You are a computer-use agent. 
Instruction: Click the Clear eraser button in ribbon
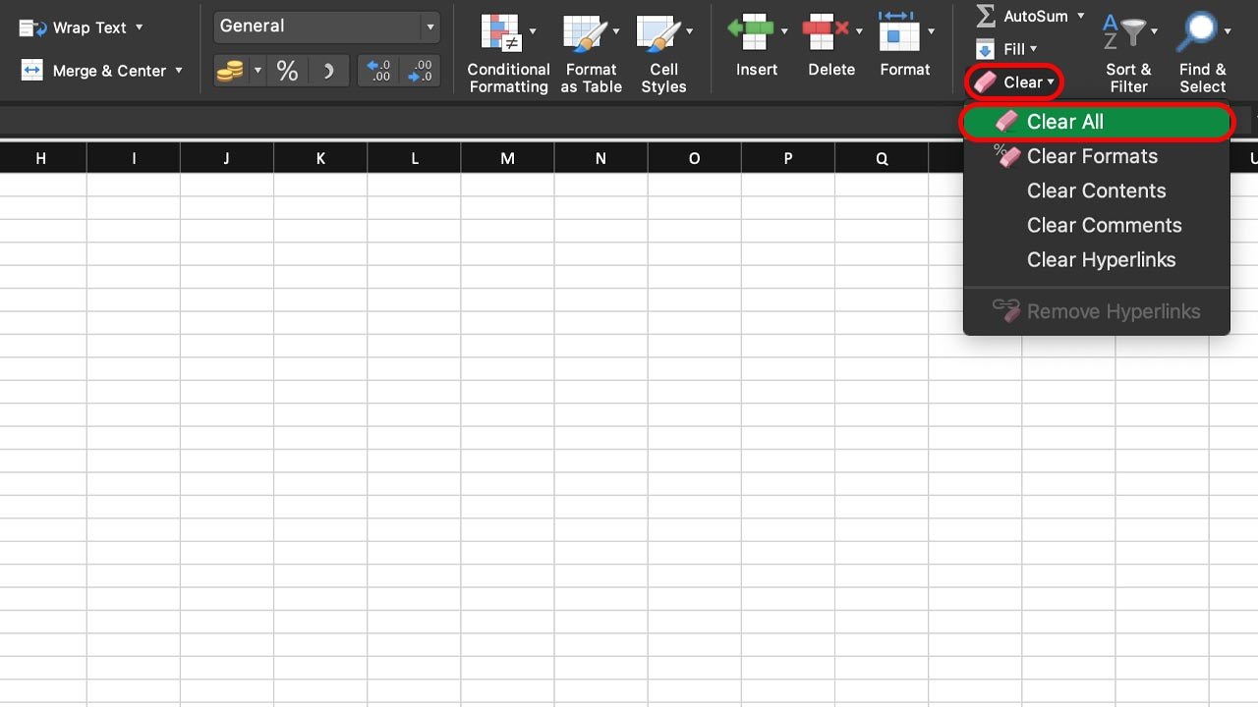(x=1014, y=82)
